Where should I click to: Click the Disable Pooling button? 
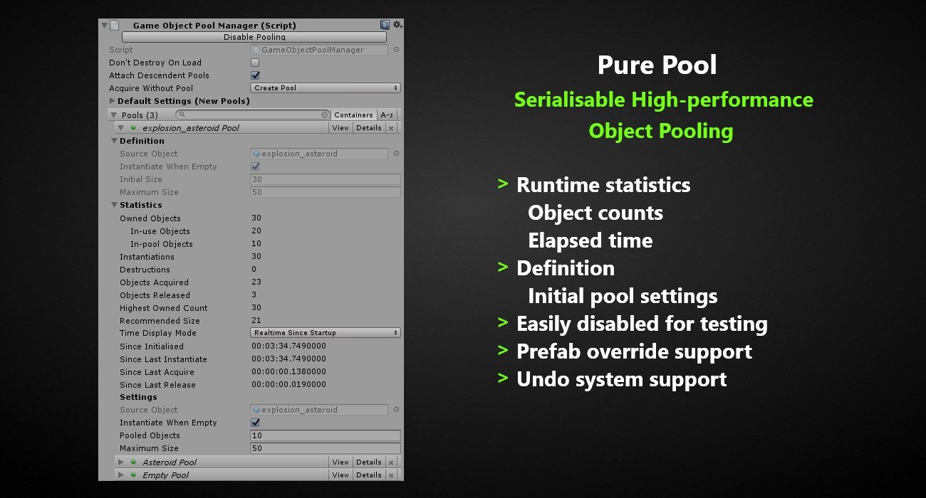[x=254, y=37]
